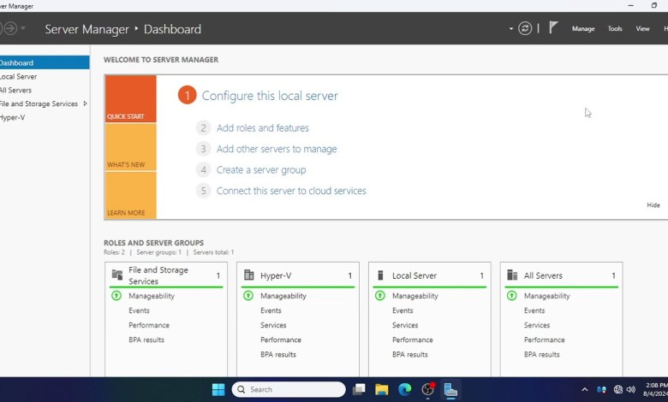This screenshot has width=668, height=402.
Task: Click the All Servers tile icon
Action: point(512,275)
